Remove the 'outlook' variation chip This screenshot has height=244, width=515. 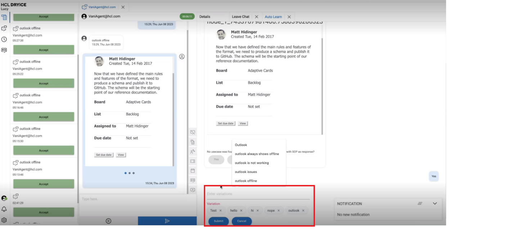pos(303,211)
